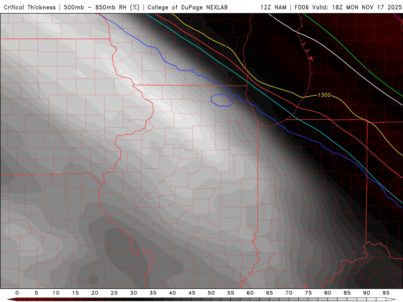Click the small closed blue contour loop
Image resolution: width=403 pixels, height=302 pixels.
[222, 100]
